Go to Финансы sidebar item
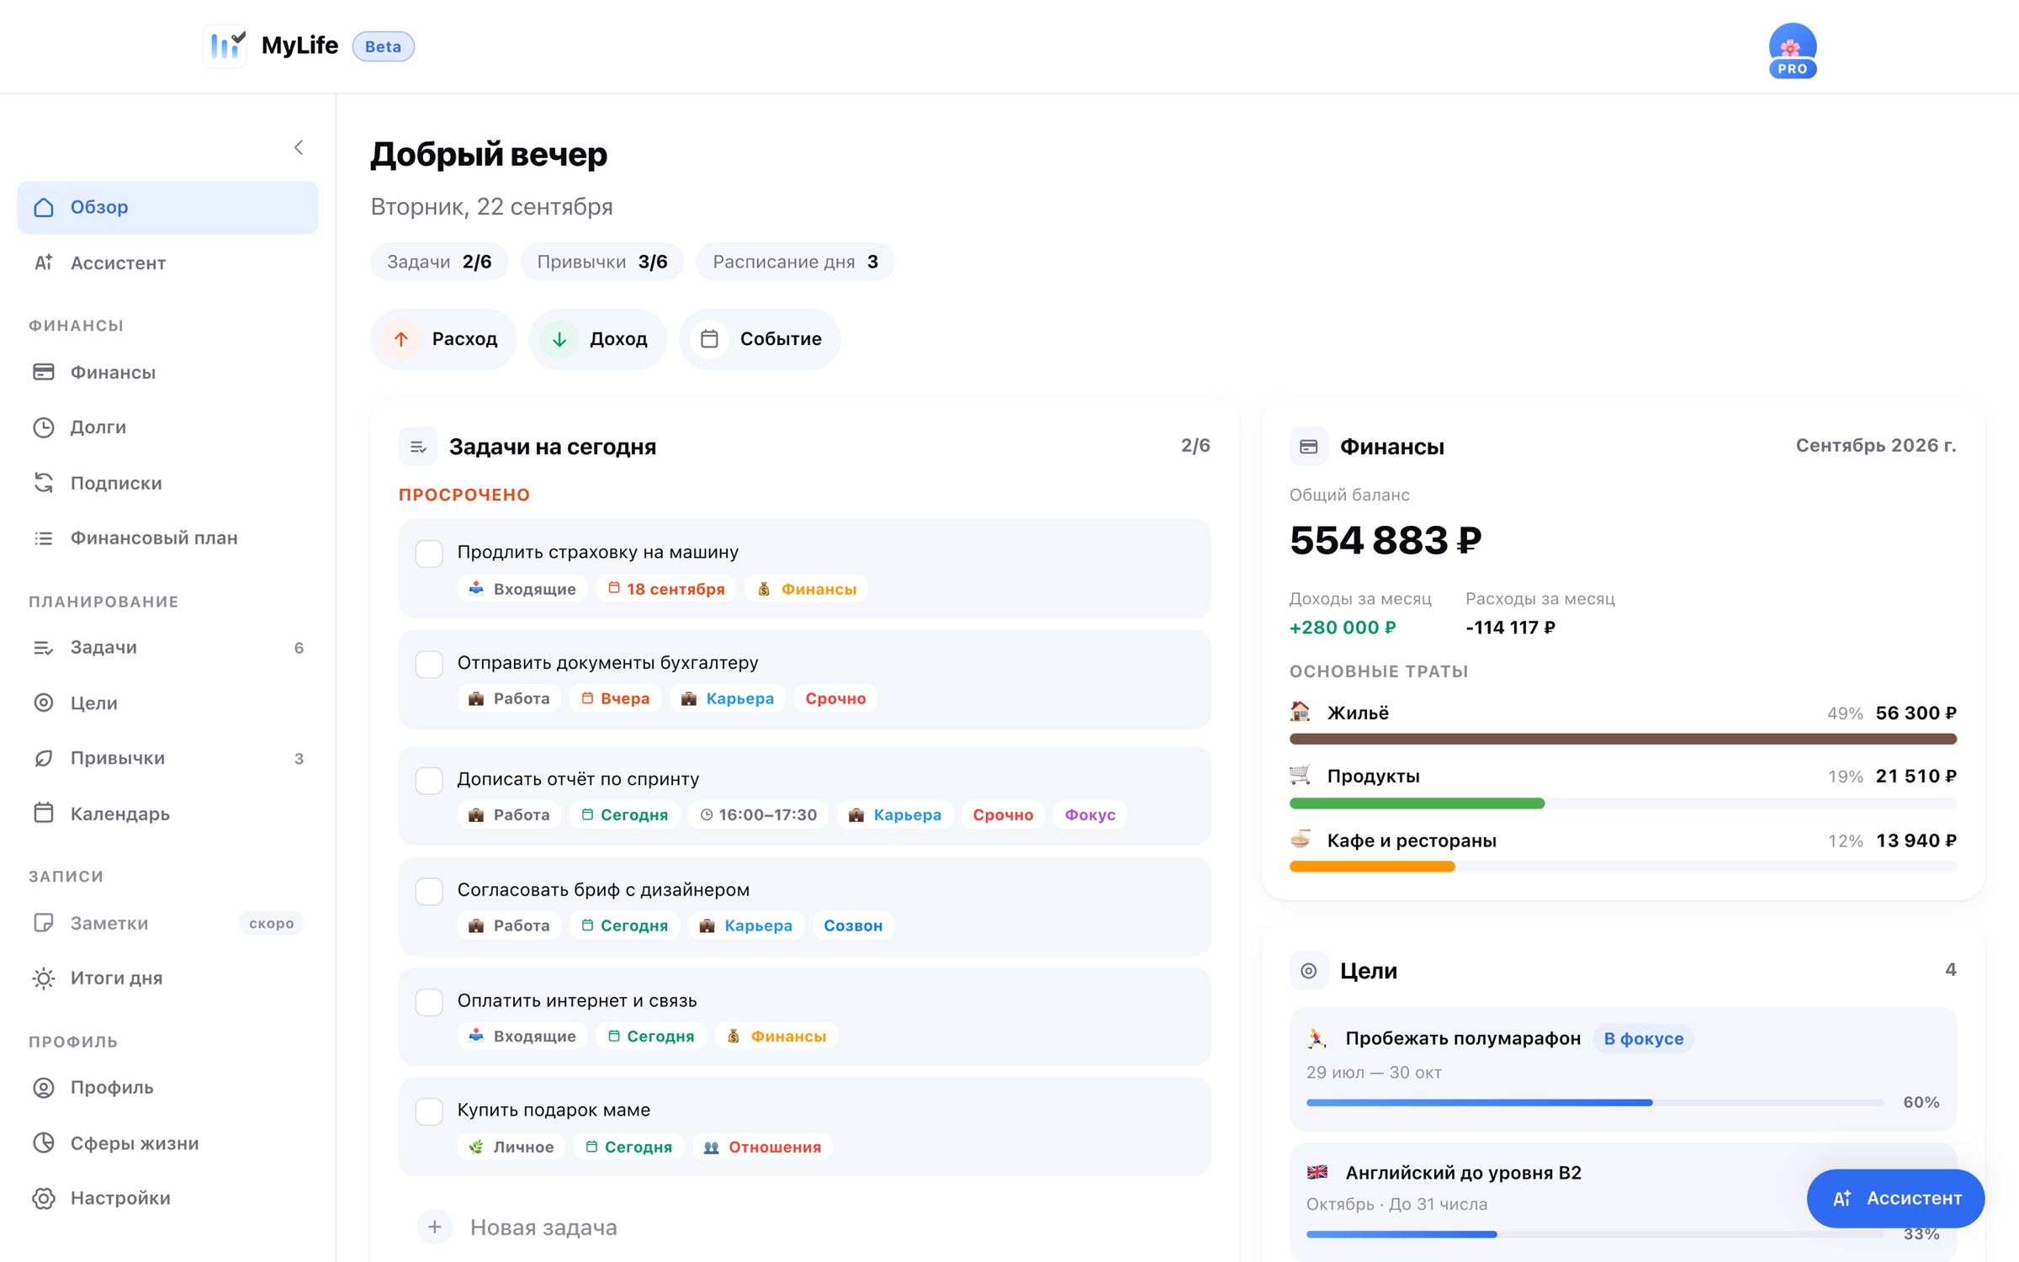Viewport: 2019px width, 1262px height. pyautogui.click(x=167, y=372)
